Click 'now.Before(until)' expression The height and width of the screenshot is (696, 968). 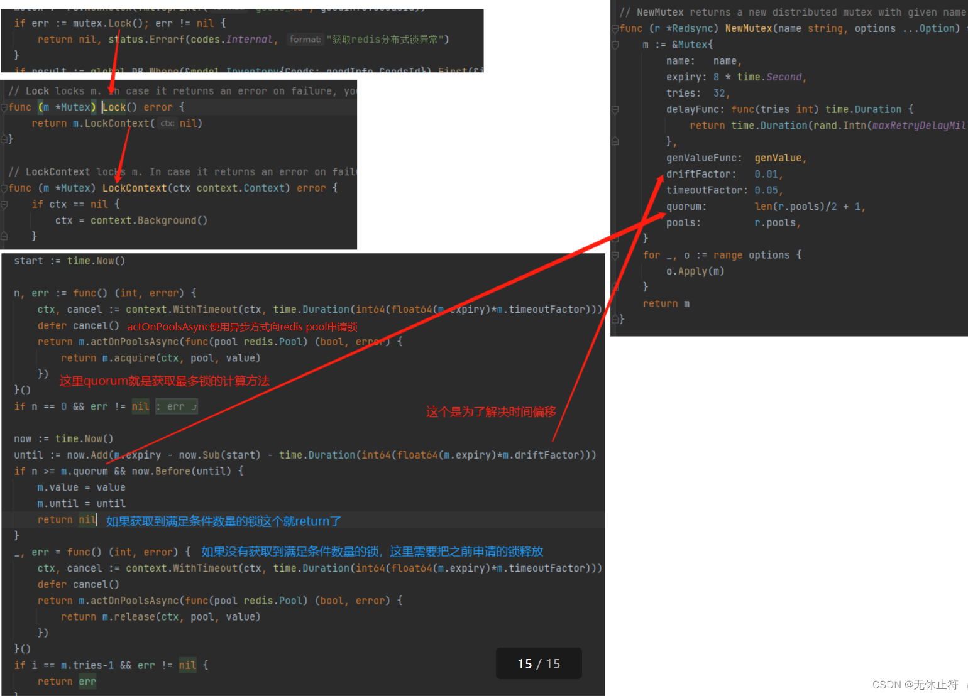tap(182, 471)
